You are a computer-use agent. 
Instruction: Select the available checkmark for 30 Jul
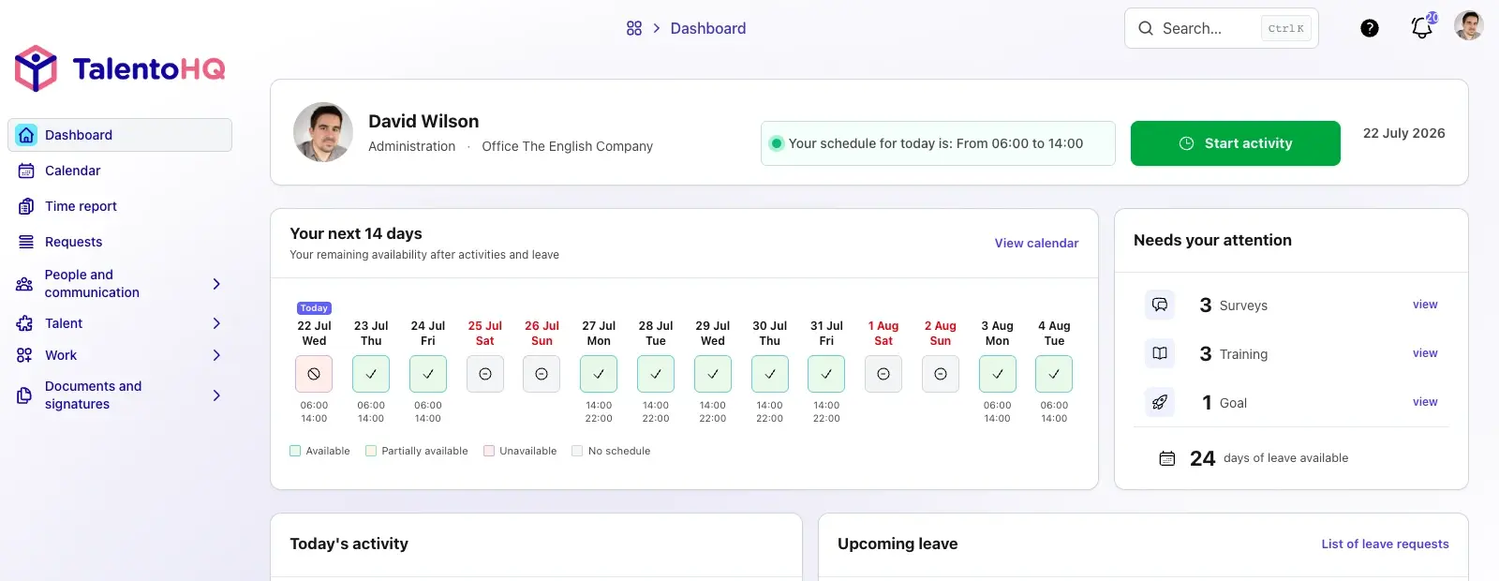coord(770,374)
